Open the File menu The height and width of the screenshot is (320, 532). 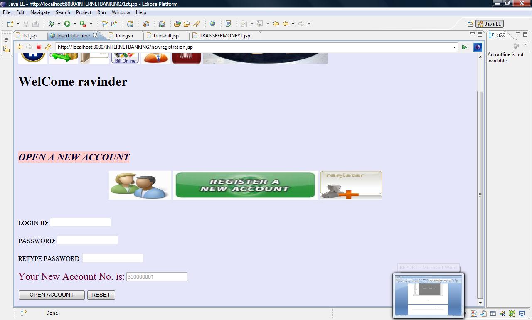click(x=7, y=12)
